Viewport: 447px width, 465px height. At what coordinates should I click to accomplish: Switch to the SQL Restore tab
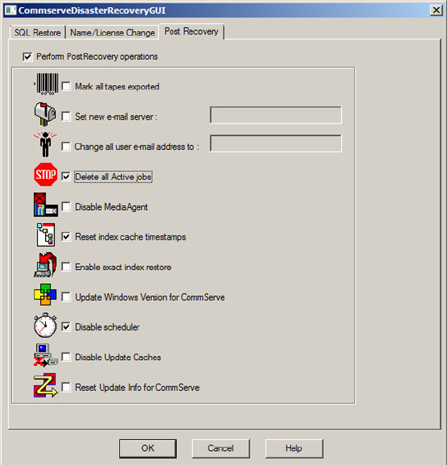click(x=37, y=32)
